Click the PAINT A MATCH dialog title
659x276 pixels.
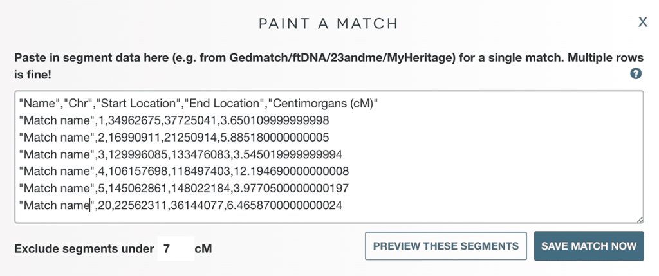[328, 24]
